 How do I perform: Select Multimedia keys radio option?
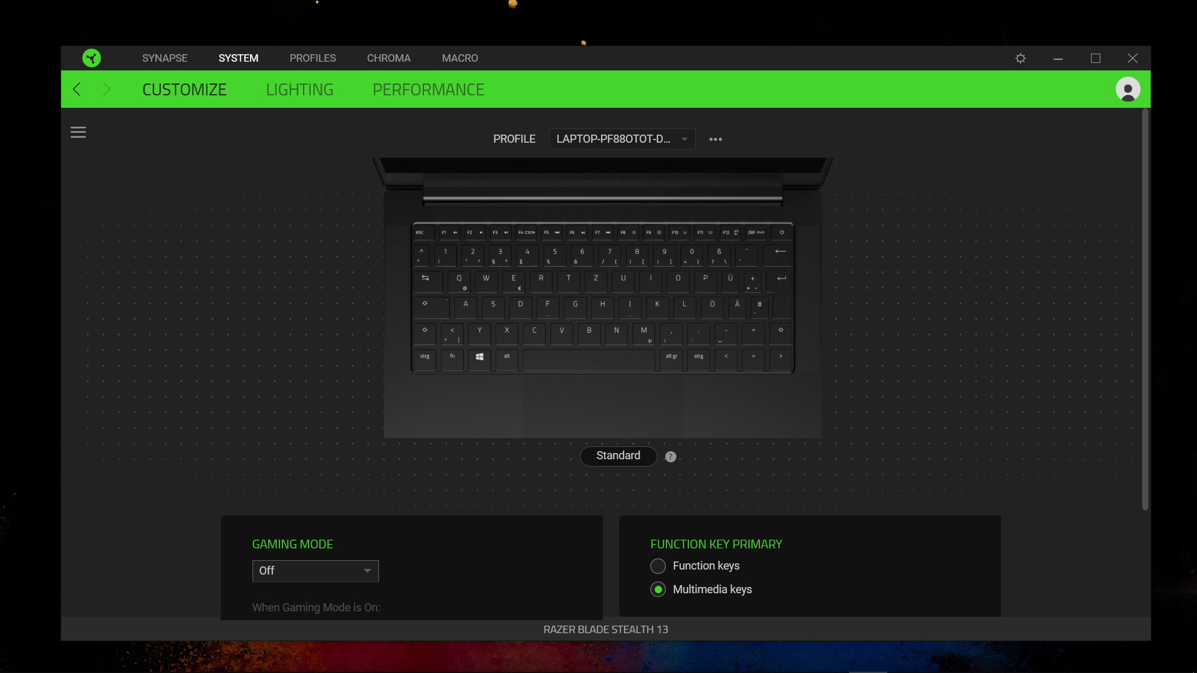[658, 589]
